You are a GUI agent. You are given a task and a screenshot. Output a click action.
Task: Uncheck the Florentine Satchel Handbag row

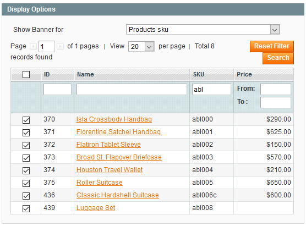point(26,133)
